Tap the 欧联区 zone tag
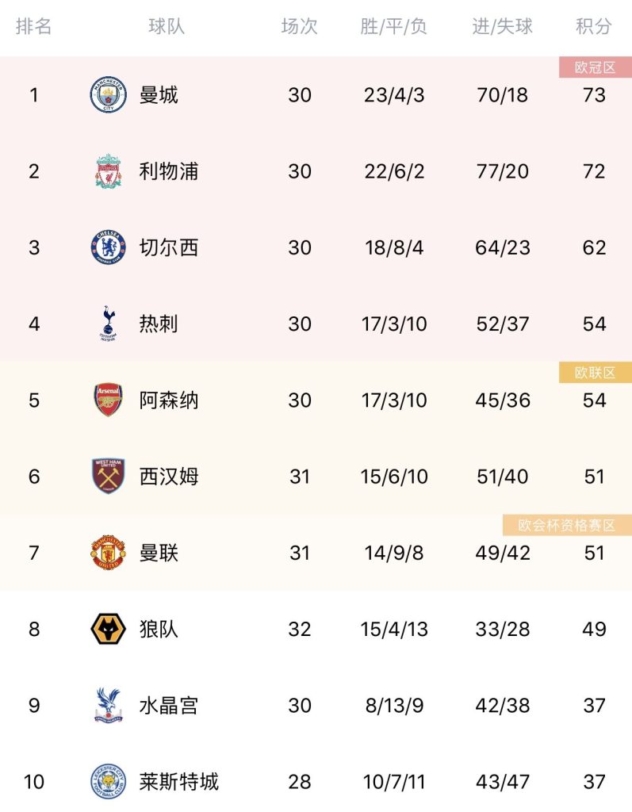632x812 pixels. click(595, 373)
